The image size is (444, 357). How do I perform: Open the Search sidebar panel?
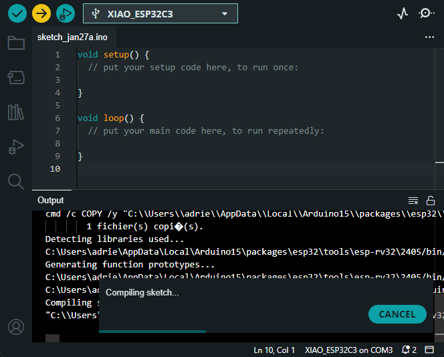click(x=16, y=181)
